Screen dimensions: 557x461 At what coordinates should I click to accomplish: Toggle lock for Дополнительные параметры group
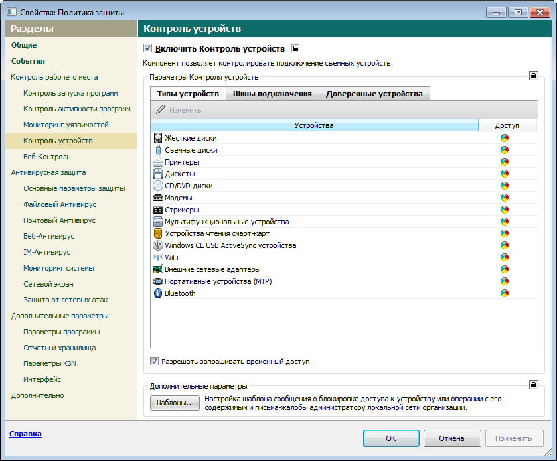[533, 384]
